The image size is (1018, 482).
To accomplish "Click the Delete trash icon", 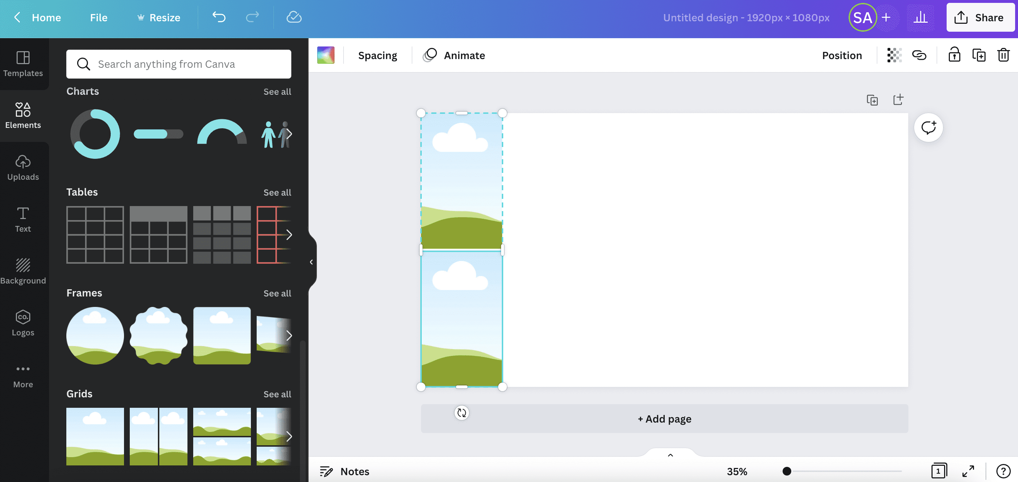I will 1003,55.
